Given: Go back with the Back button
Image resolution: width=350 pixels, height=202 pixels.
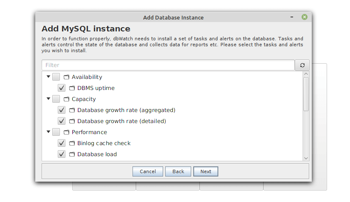Looking at the screenshot, I should click(x=178, y=171).
